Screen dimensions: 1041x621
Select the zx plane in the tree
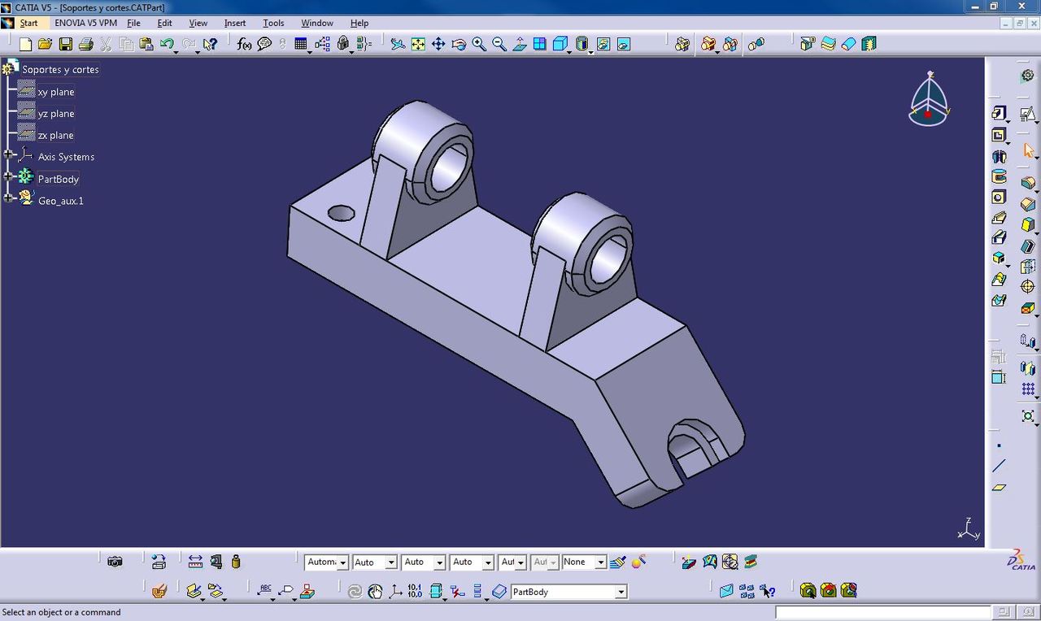pyautogui.click(x=56, y=135)
